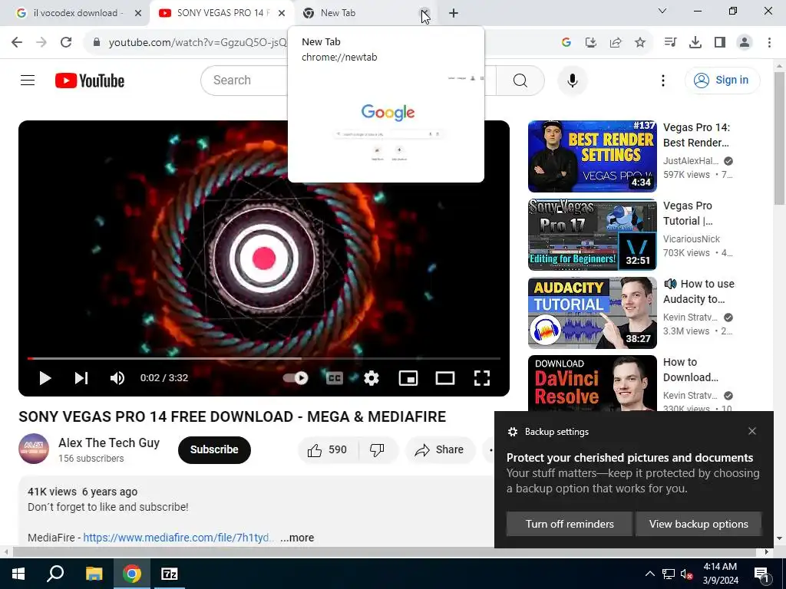Click the YouTube search magnifier button
Image resolution: width=786 pixels, height=589 pixels.
tap(520, 80)
